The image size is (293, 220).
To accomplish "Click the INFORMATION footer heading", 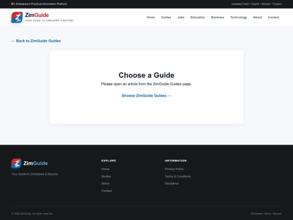I will pos(175,161).
